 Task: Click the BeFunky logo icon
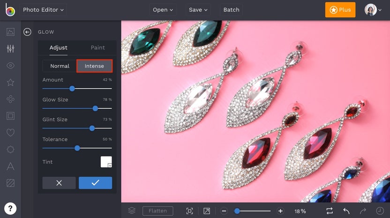tap(10, 10)
